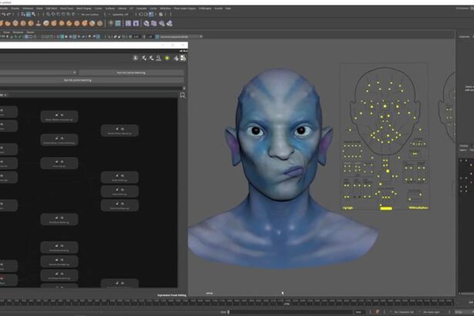Screen dimensions: 474x316
Task: Click the snowflake Freeze tool icon on shelf
Action: click(x=111, y=23)
